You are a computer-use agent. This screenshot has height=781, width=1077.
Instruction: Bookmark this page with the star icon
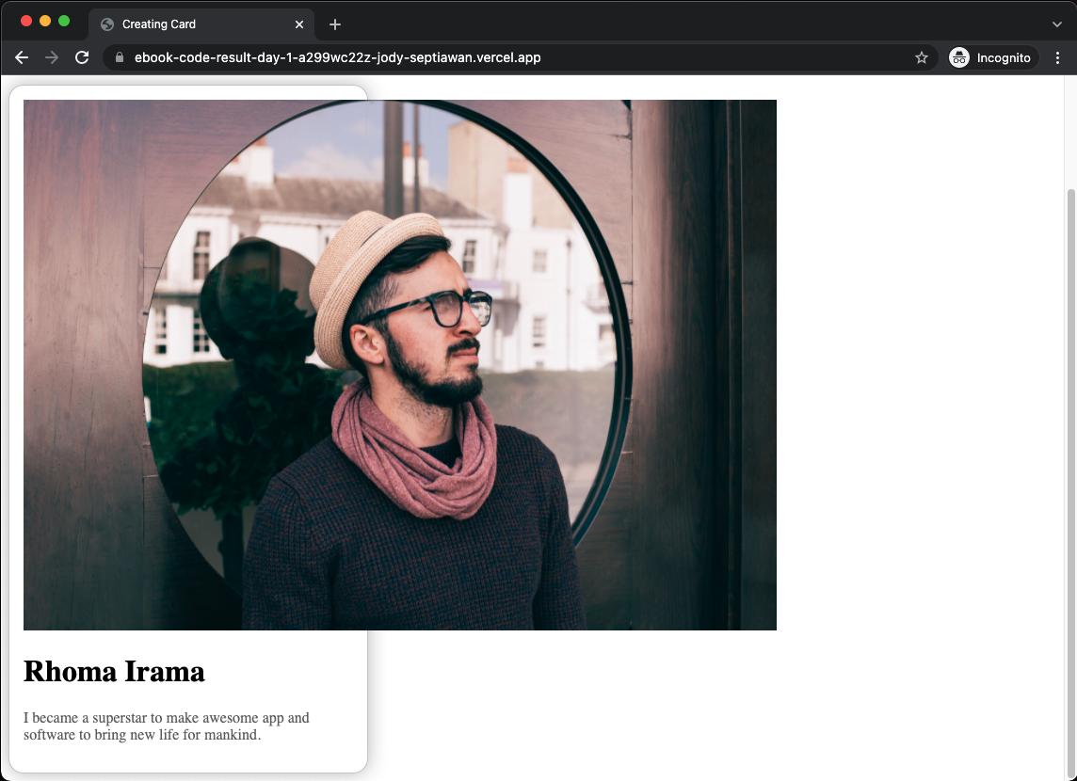click(921, 57)
